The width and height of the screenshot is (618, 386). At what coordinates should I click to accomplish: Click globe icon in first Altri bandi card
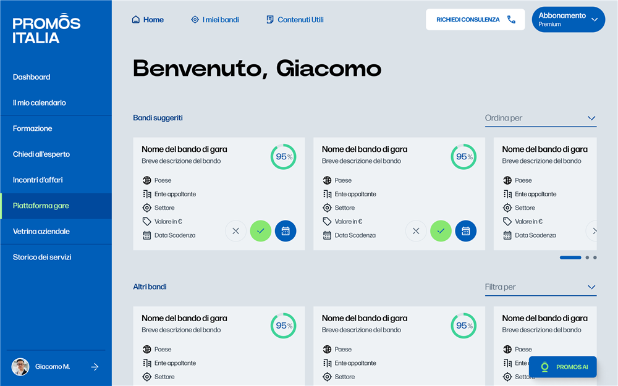[146, 350]
